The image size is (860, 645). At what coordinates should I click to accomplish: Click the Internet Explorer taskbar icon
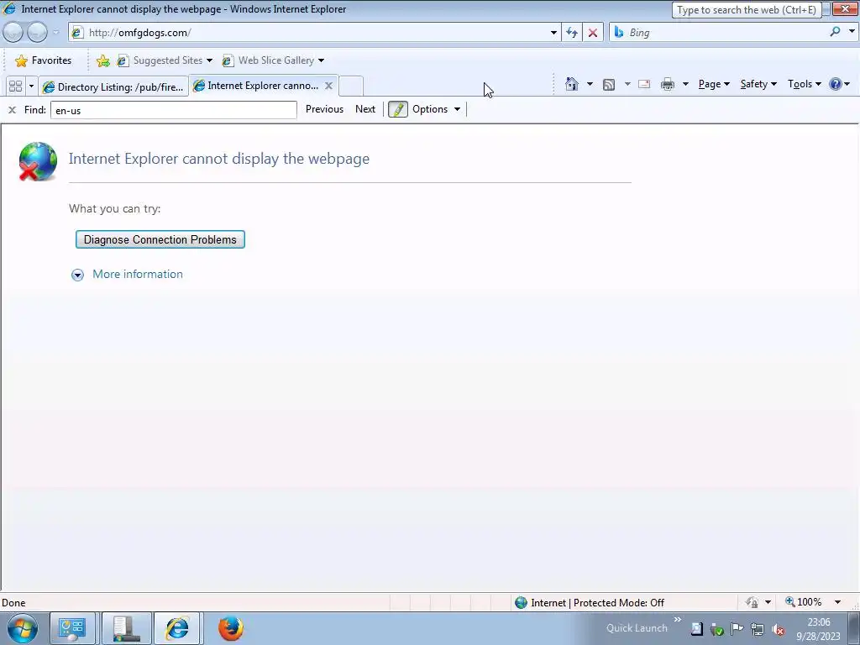pos(177,628)
